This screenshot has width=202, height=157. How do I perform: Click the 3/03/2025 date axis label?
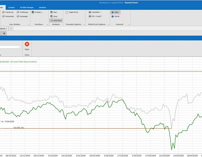pos(137,155)
